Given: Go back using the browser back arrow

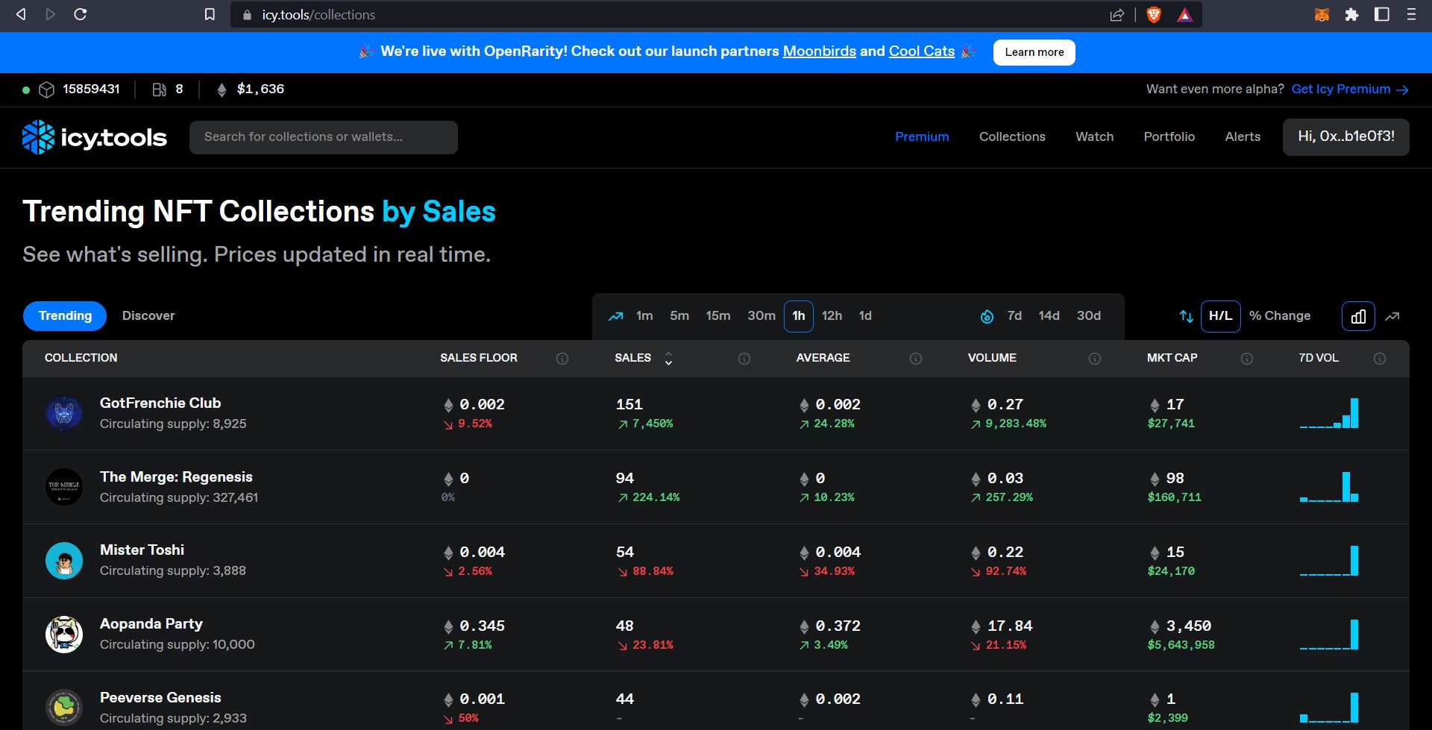Looking at the screenshot, I should [21, 14].
